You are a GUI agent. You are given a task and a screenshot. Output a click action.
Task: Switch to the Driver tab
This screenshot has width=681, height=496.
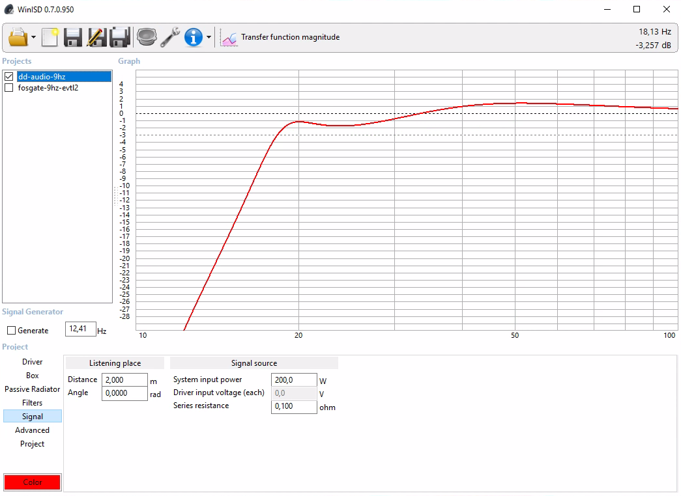(32, 362)
